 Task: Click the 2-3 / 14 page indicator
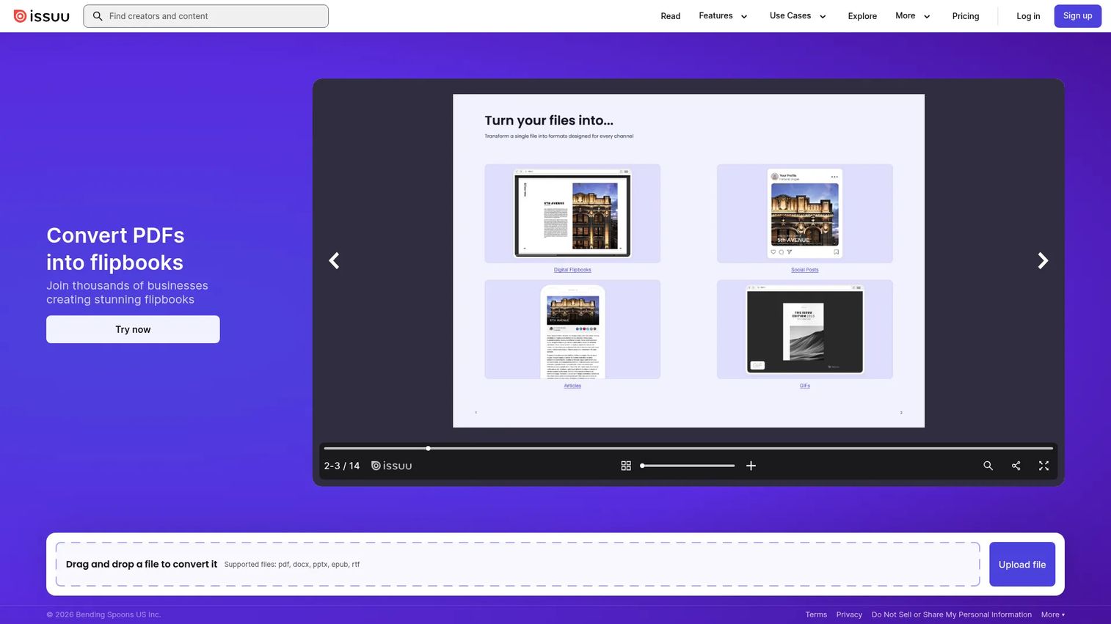click(x=342, y=466)
